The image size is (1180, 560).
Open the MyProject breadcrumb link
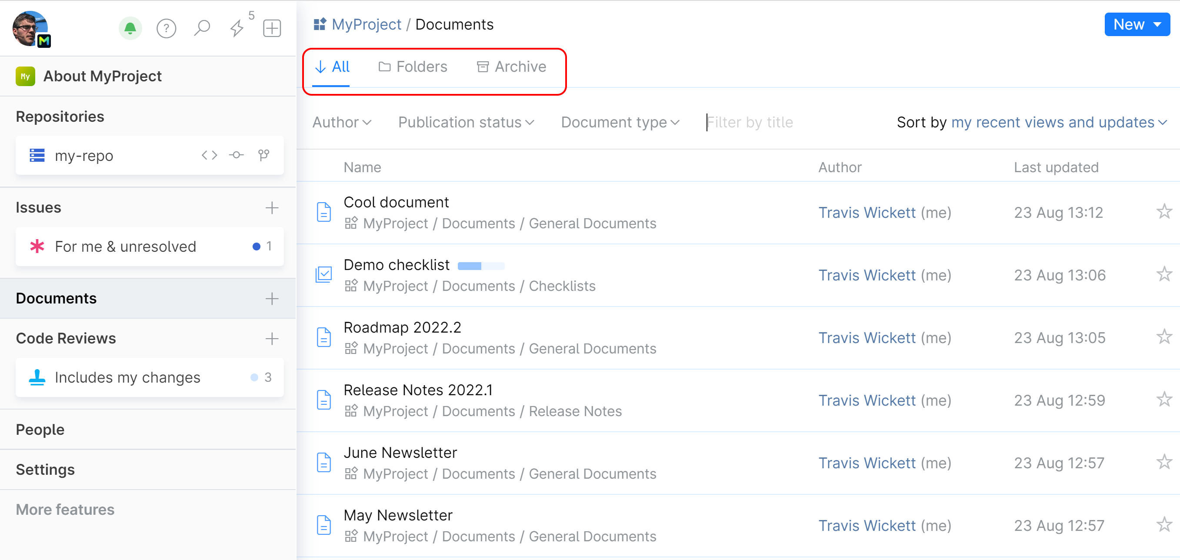[x=366, y=24]
